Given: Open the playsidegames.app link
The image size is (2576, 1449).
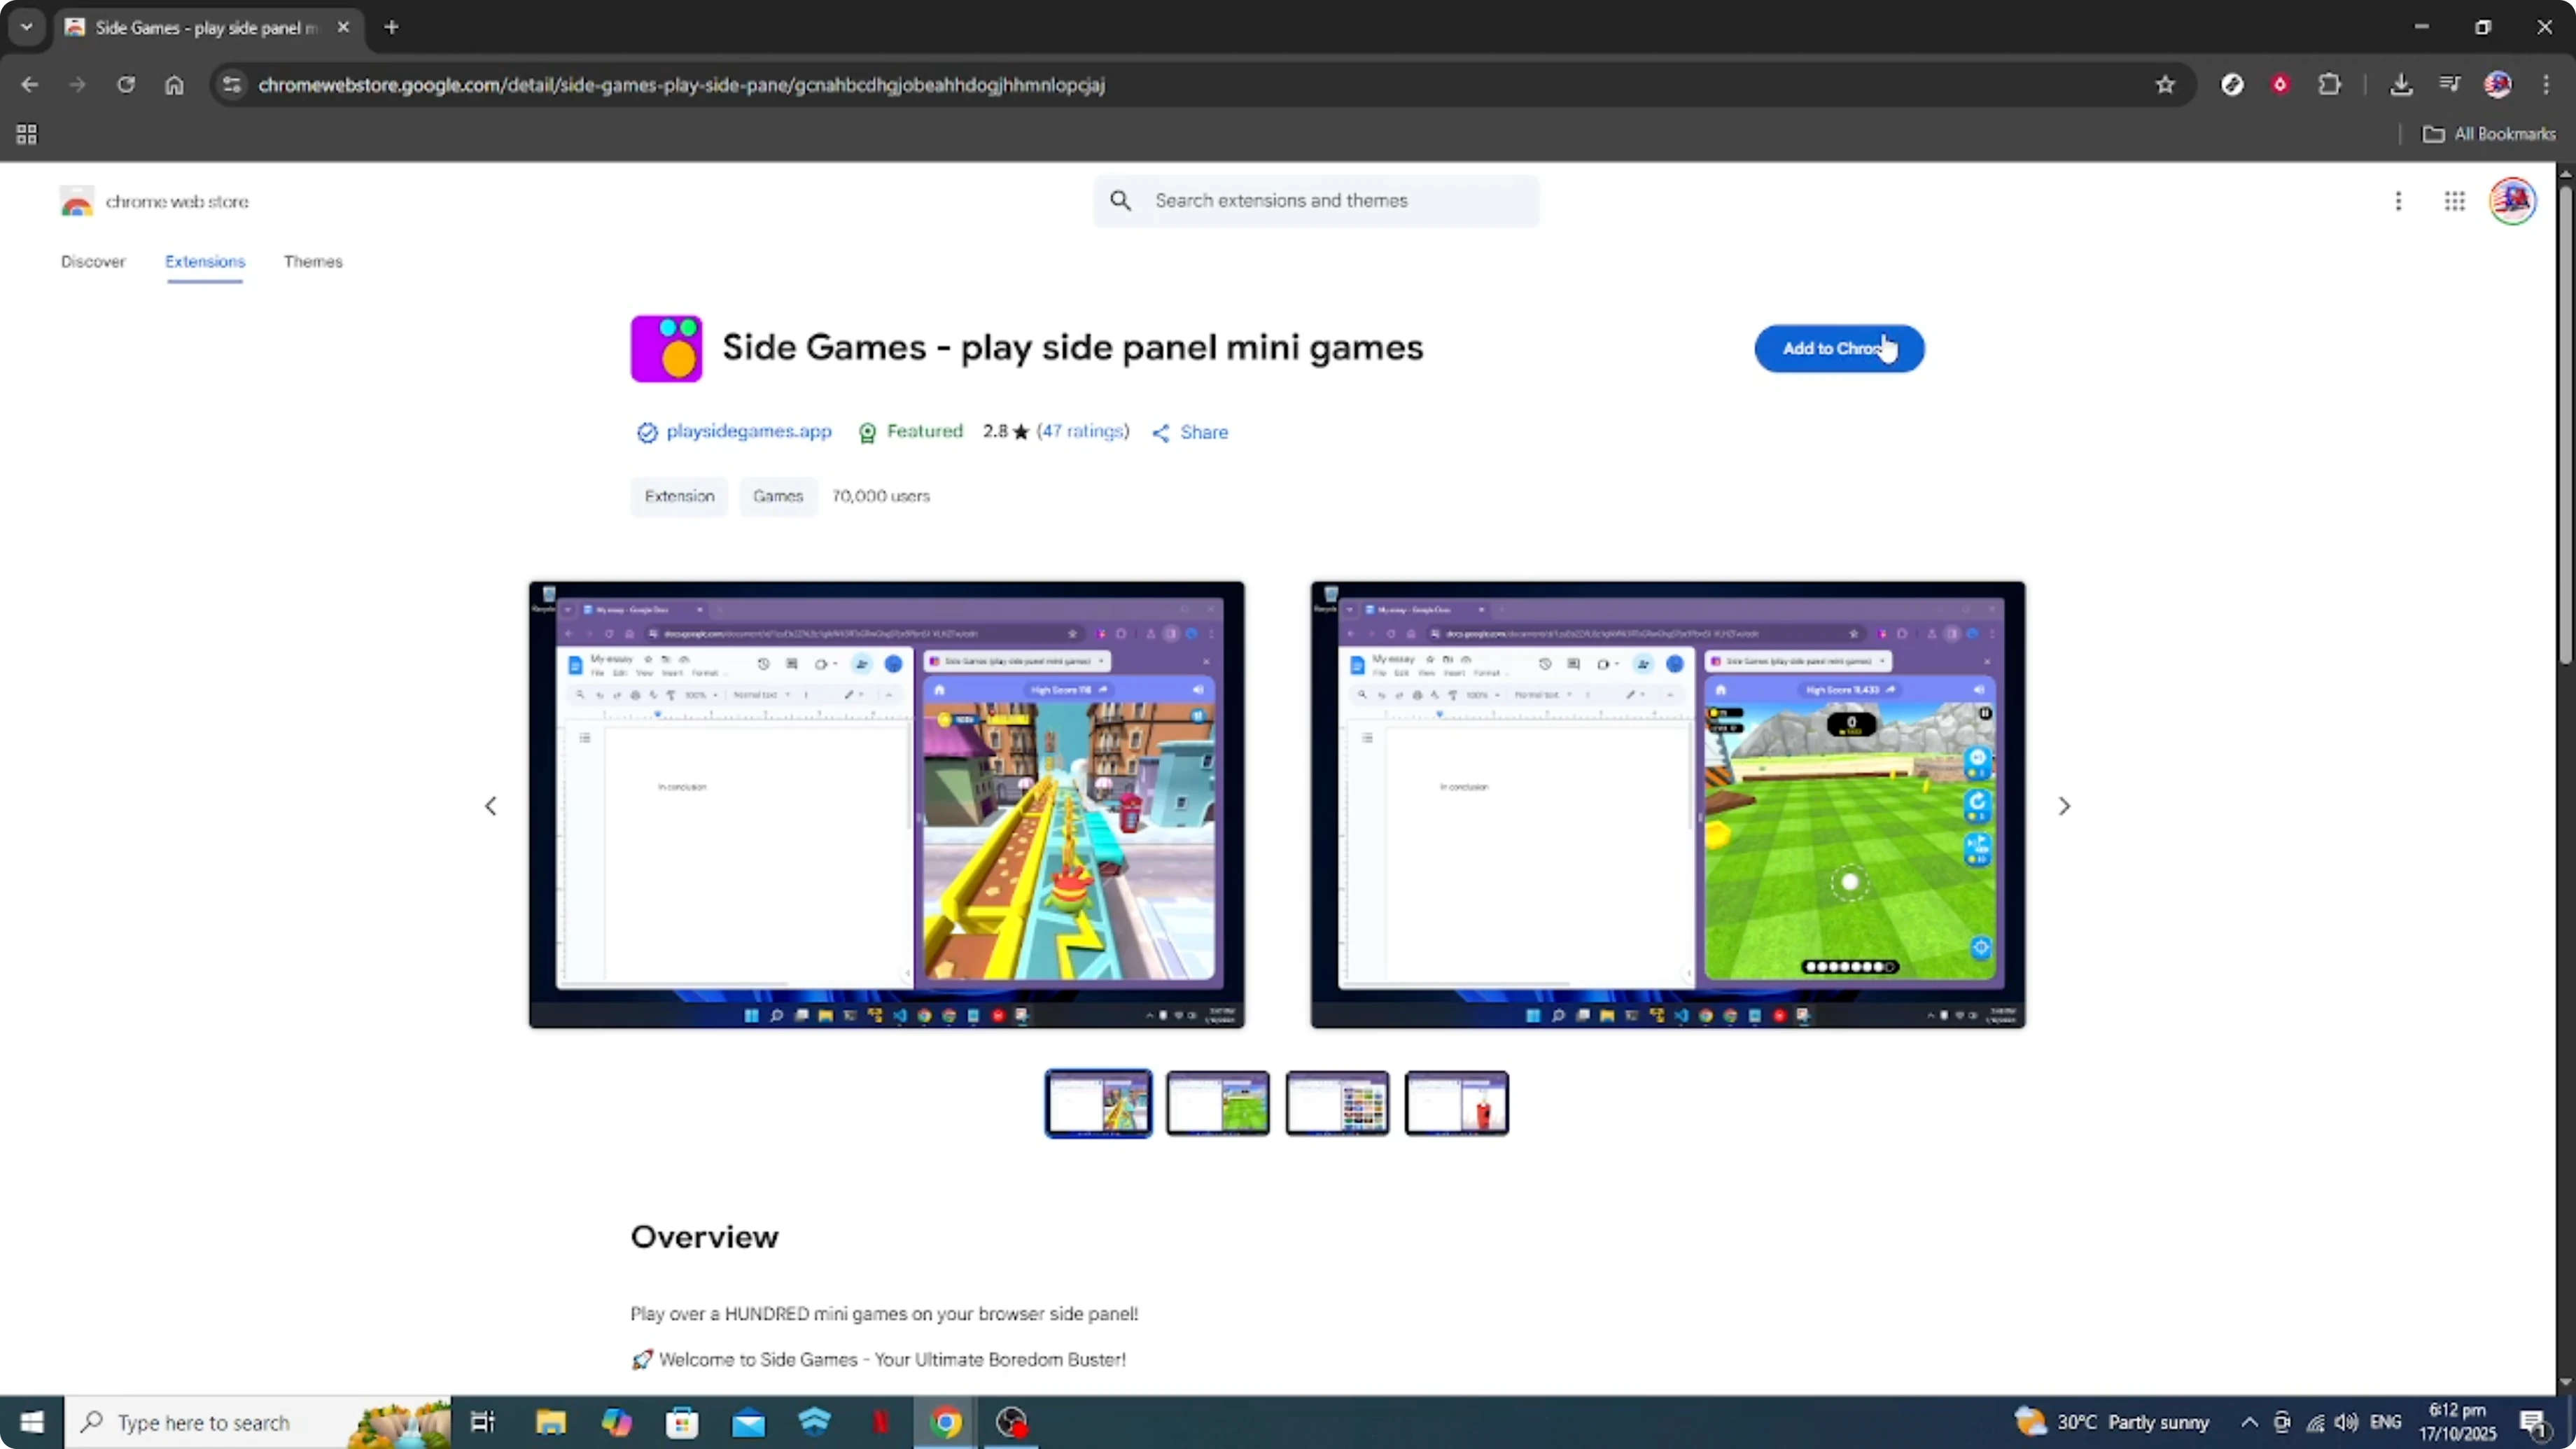Looking at the screenshot, I should (x=748, y=432).
